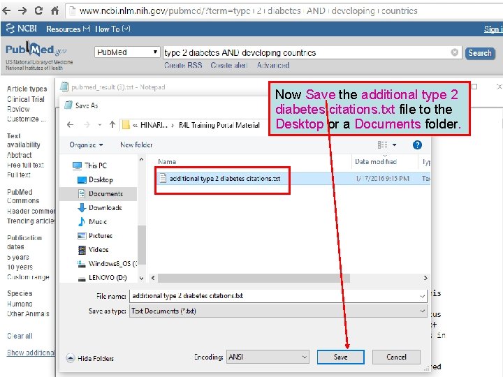
Task: Open Music in the navigation pane
Action: click(92, 221)
